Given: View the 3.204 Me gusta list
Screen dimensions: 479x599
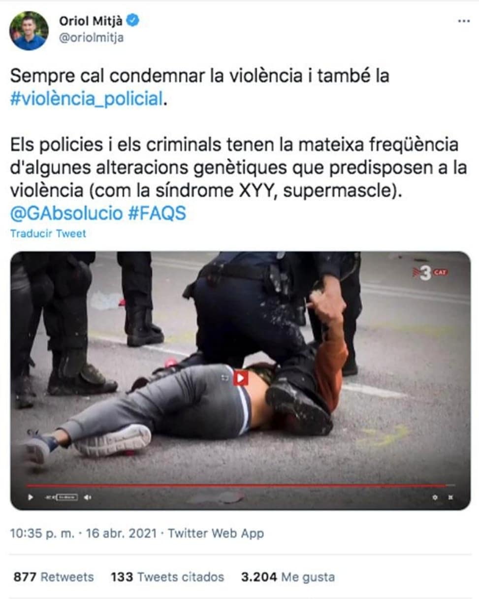Looking at the screenshot, I should [288, 577].
